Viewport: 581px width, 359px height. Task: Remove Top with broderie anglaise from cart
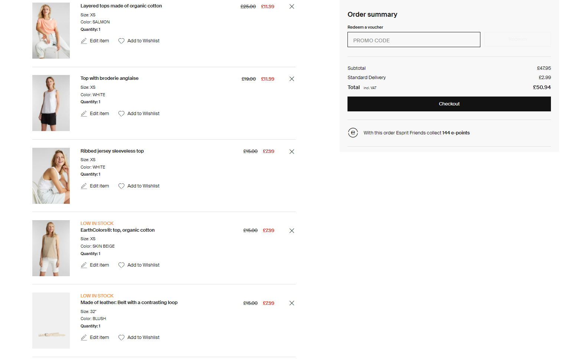coord(291,79)
